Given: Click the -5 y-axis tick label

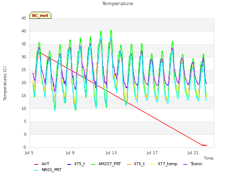Looking at the screenshot, I should [24, 147].
